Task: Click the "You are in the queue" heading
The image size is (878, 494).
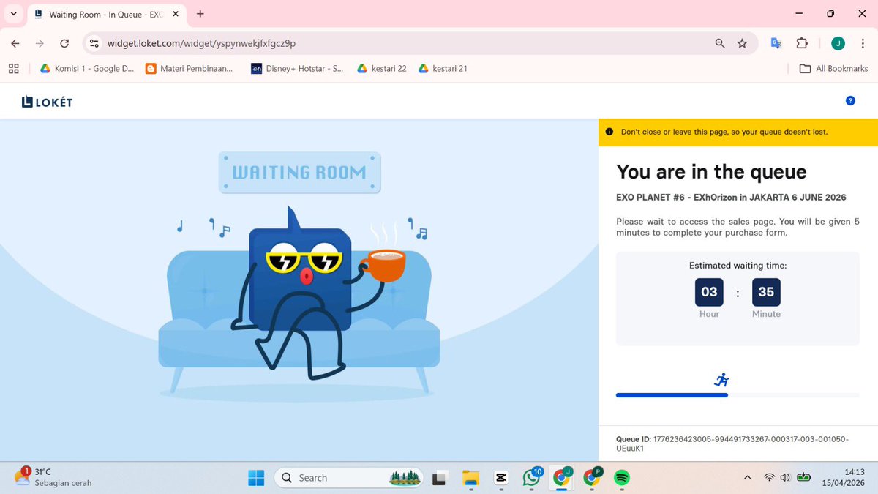Action: pyautogui.click(x=711, y=172)
